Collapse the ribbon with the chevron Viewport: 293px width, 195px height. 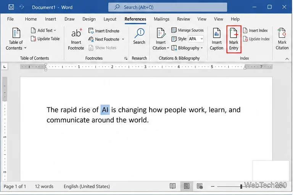287,59
